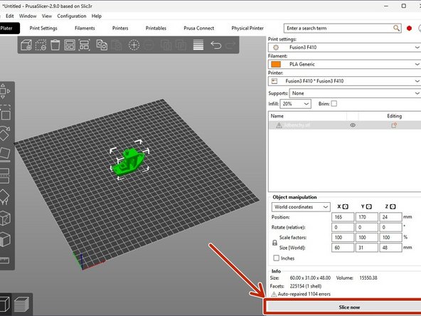
Task: Reset X axis icon in Object manipulation
Action: (346, 206)
